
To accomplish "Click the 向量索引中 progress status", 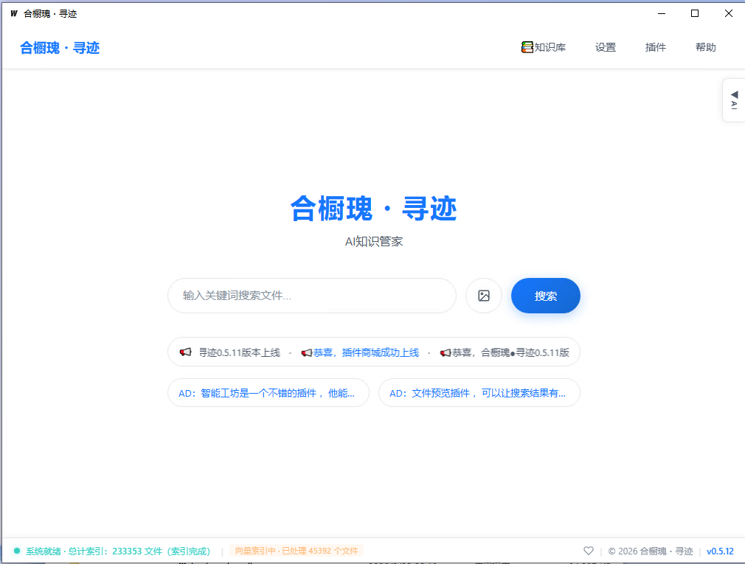I will pos(297,551).
